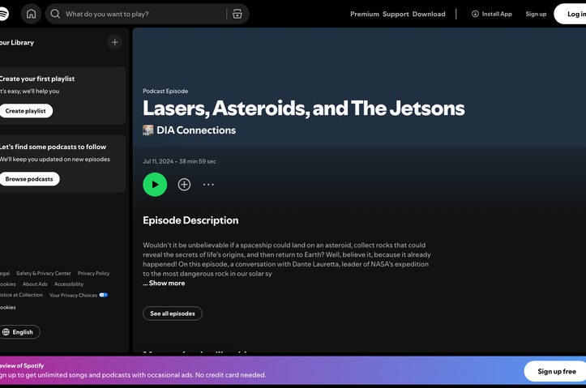The image size is (586, 388).
Task: Play the episode with green button
Action: coord(155,185)
